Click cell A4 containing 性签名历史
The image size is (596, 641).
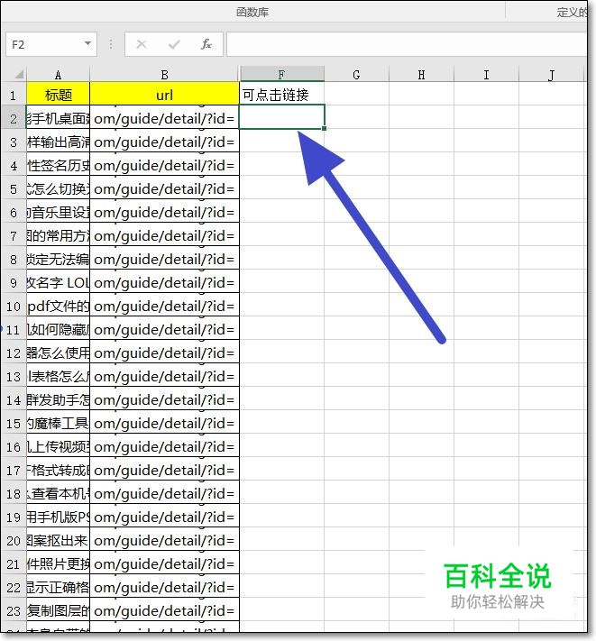click(x=58, y=166)
